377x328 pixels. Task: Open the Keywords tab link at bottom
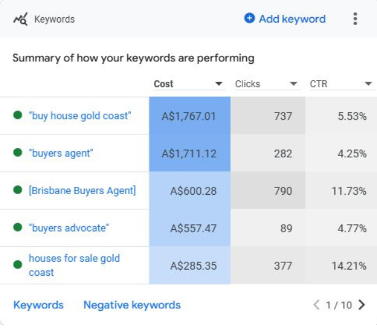click(x=38, y=305)
